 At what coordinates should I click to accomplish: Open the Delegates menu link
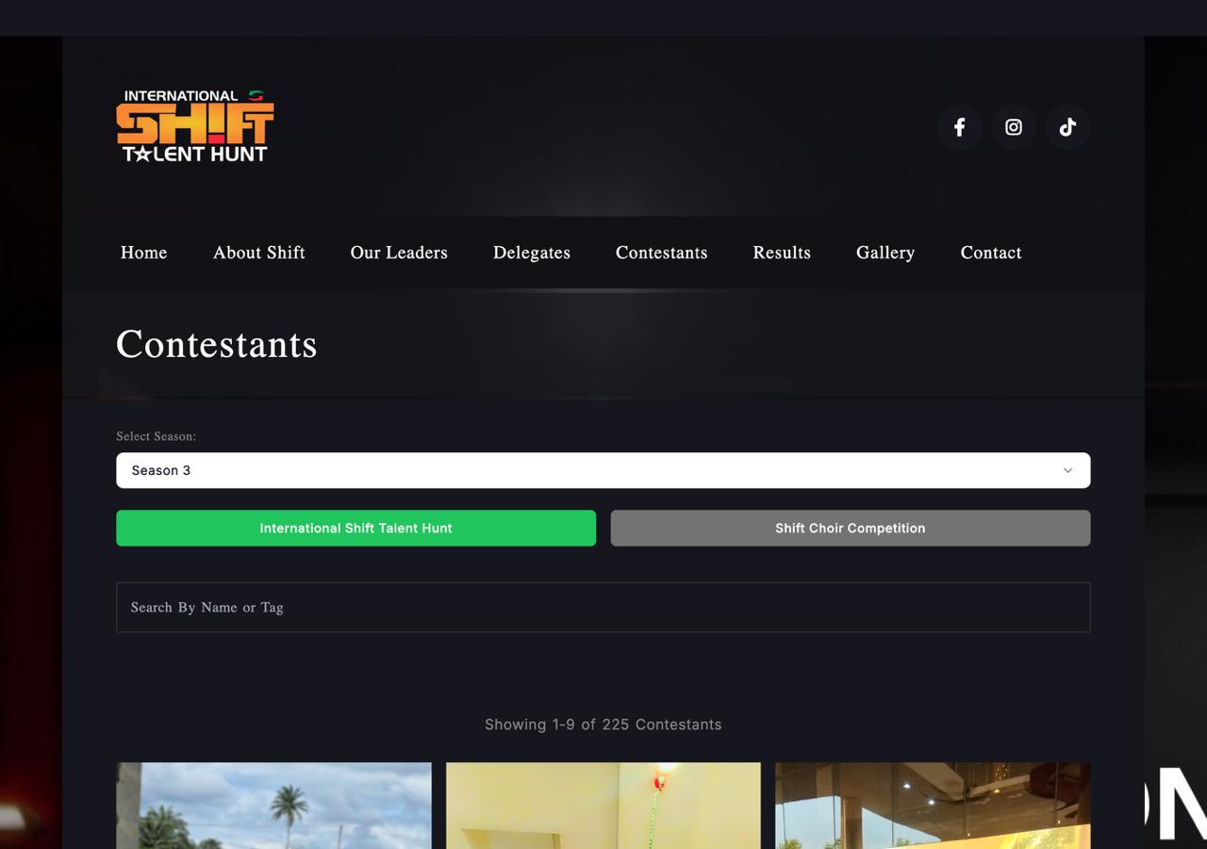point(531,253)
